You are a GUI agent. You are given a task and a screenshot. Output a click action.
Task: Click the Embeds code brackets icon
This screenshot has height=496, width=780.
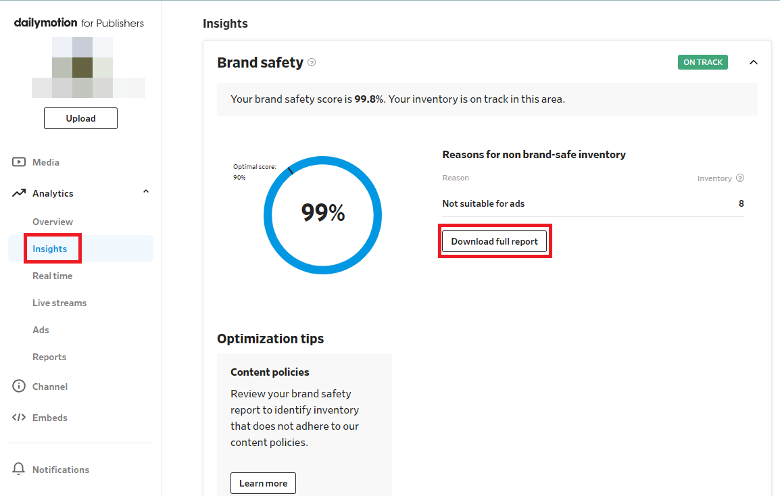click(x=19, y=418)
